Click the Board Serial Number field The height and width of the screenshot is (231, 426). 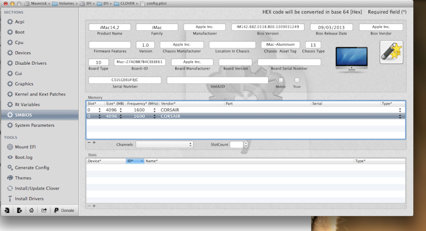point(289,62)
